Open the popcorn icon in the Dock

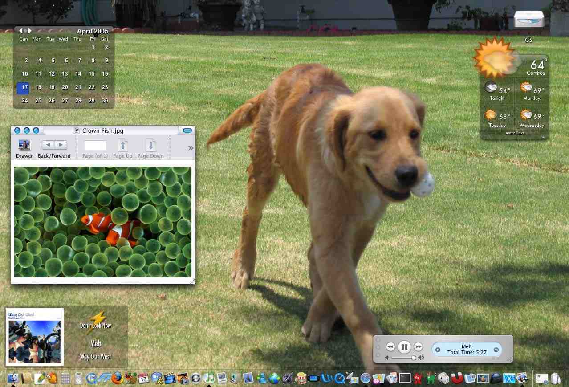(x=301, y=378)
